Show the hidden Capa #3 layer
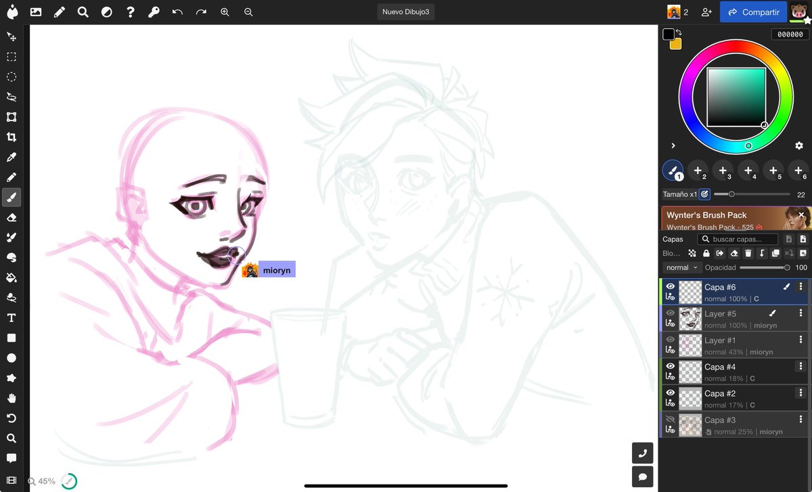 click(671, 420)
